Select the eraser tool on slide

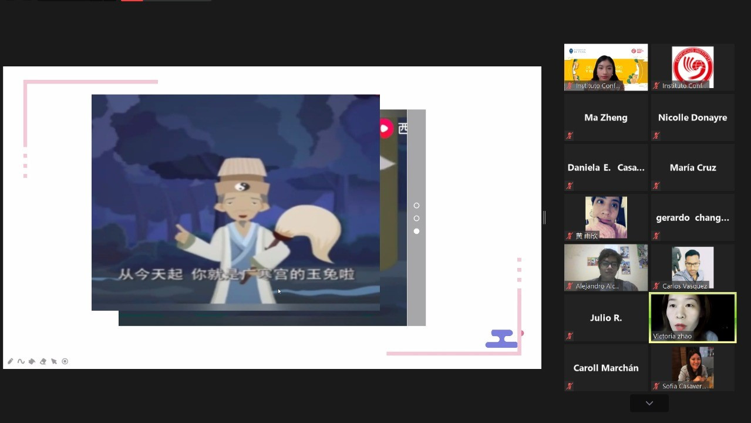(x=43, y=361)
